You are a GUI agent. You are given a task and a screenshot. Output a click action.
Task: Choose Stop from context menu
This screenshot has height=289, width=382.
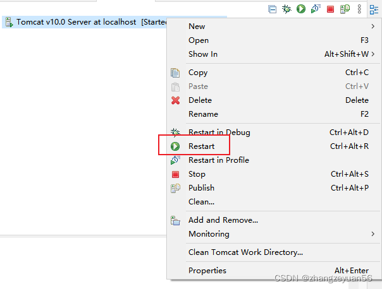[273, 174]
